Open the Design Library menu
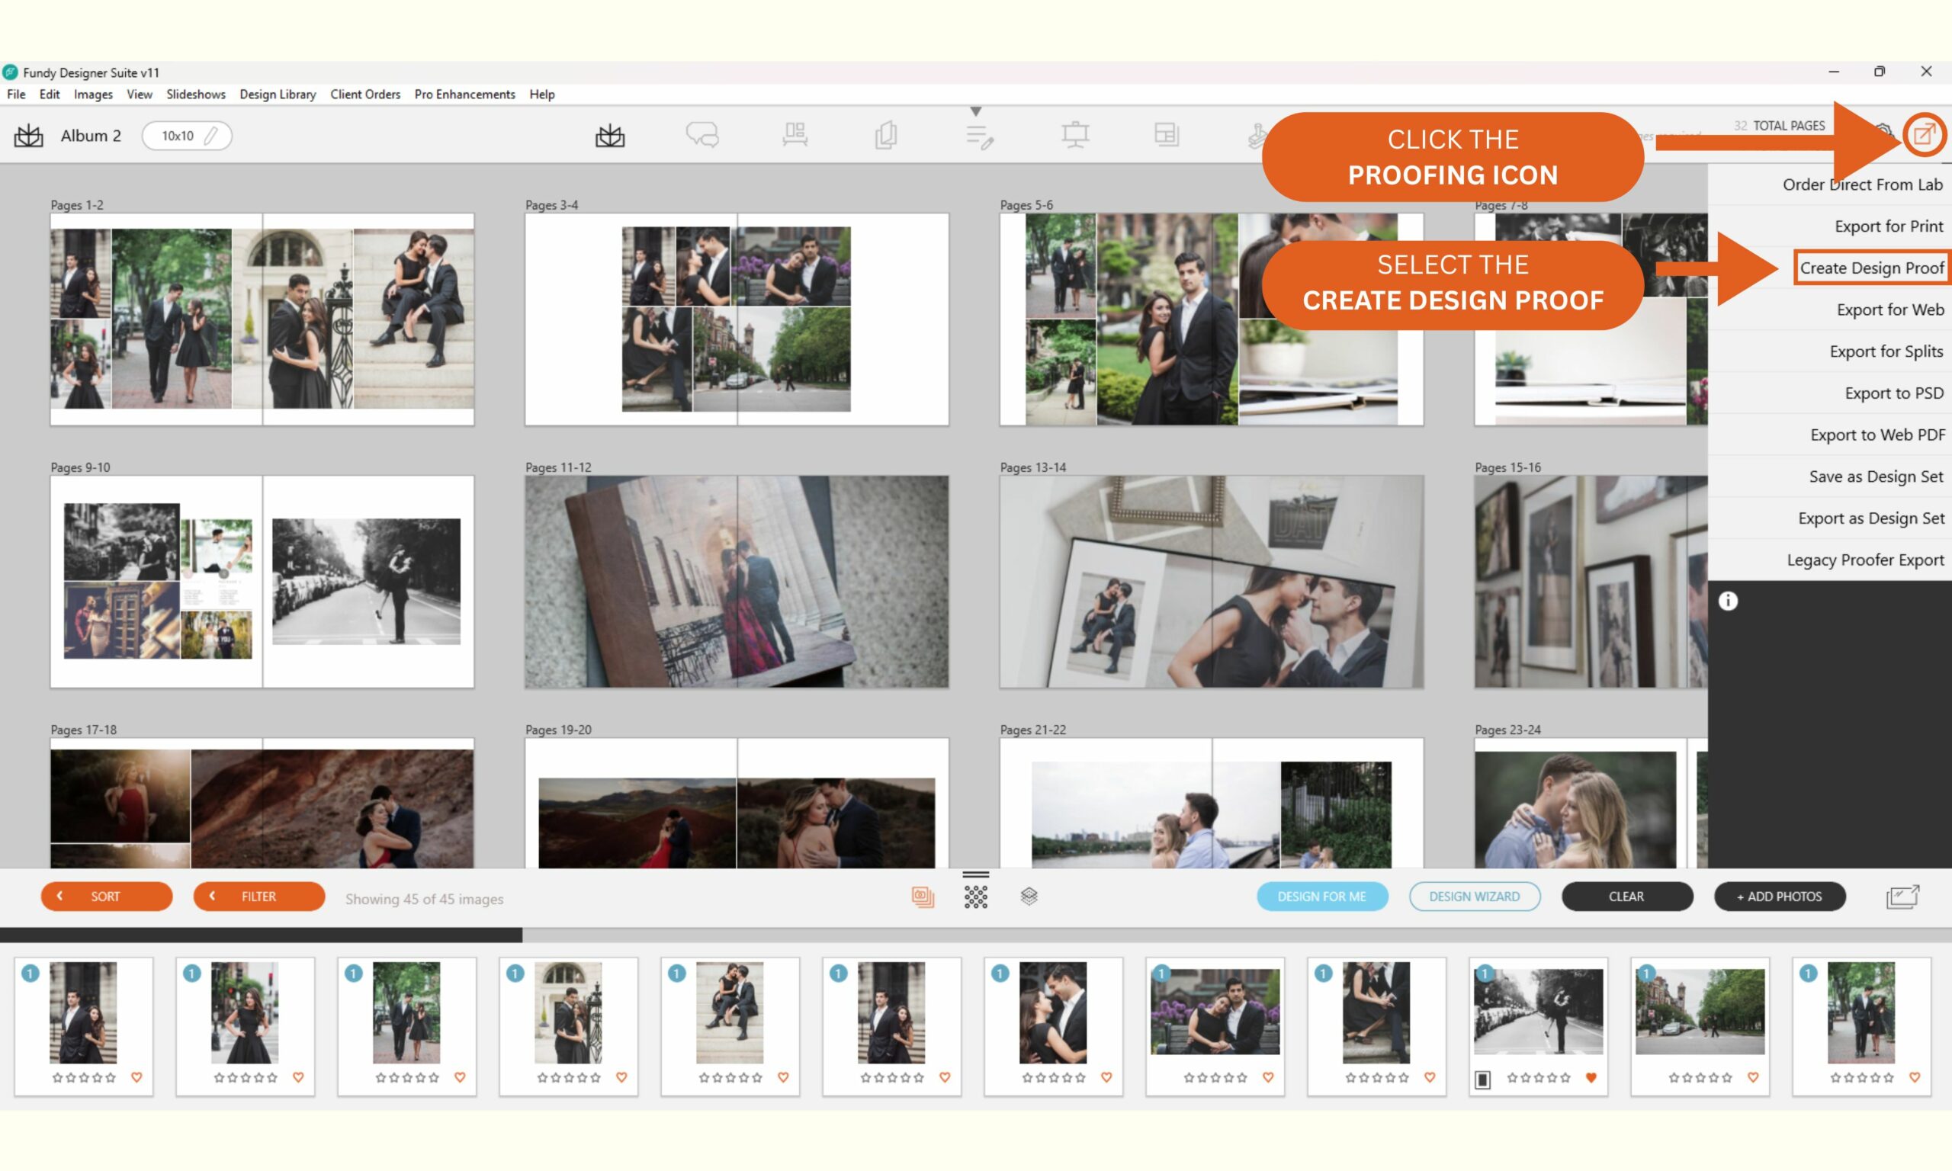The width and height of the screenshot is (1952, 1171). click(278, 95)
